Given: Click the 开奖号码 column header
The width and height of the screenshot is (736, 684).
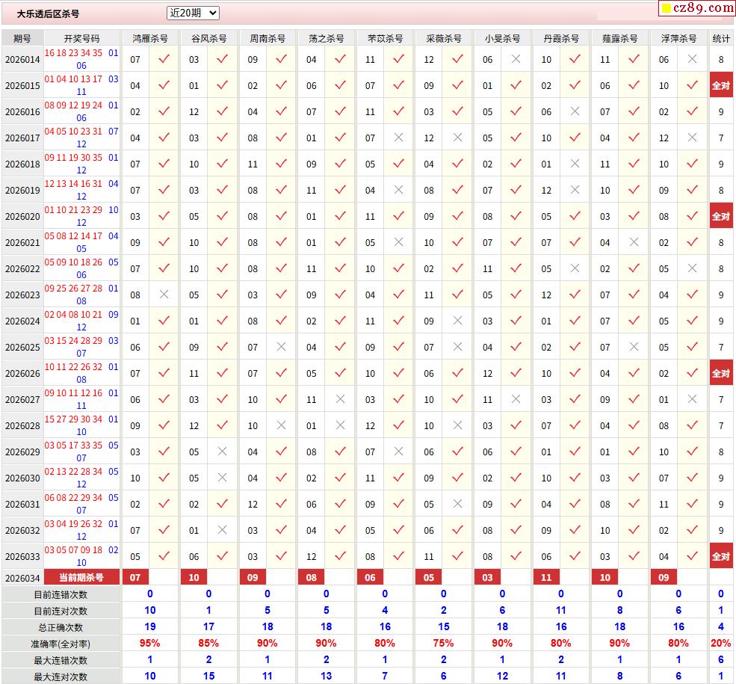Looking at the screenshot, I should click(81, 38).
